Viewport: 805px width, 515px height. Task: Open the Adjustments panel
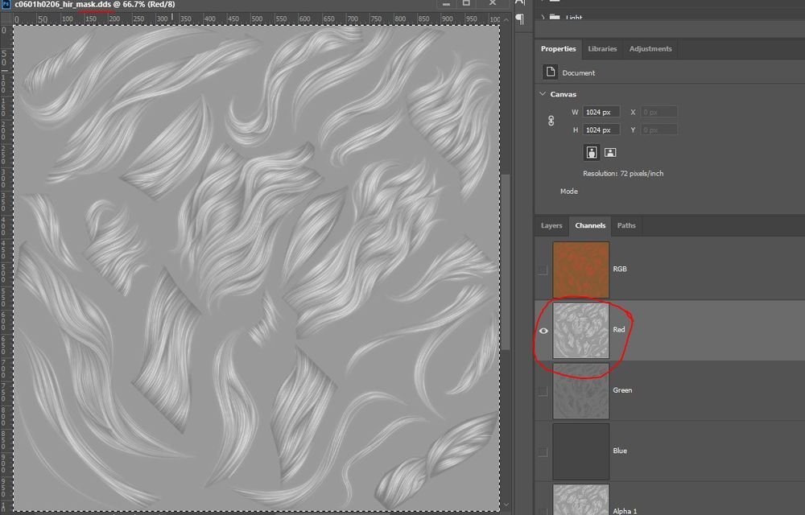[650, 48]
